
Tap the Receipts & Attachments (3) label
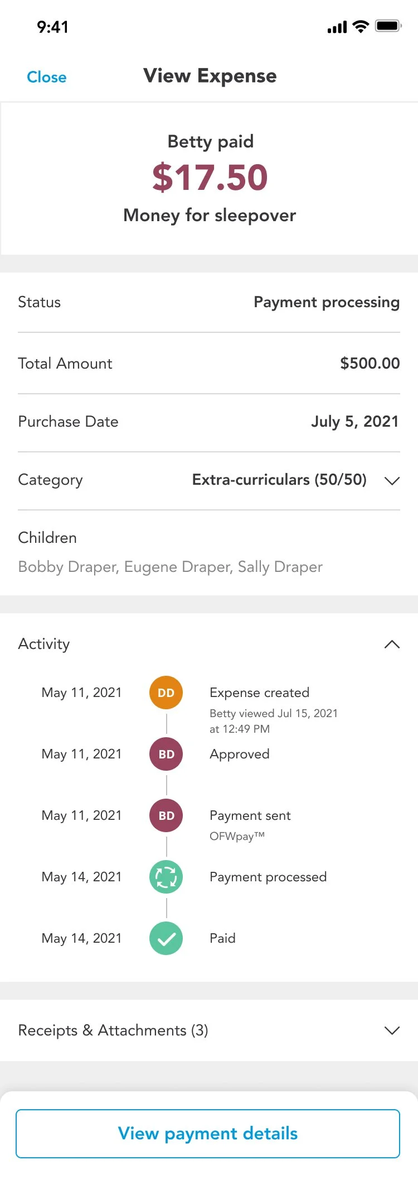click(x=113, y=1030)
